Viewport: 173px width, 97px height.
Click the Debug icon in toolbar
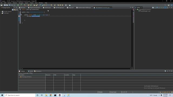pos(15,5)
